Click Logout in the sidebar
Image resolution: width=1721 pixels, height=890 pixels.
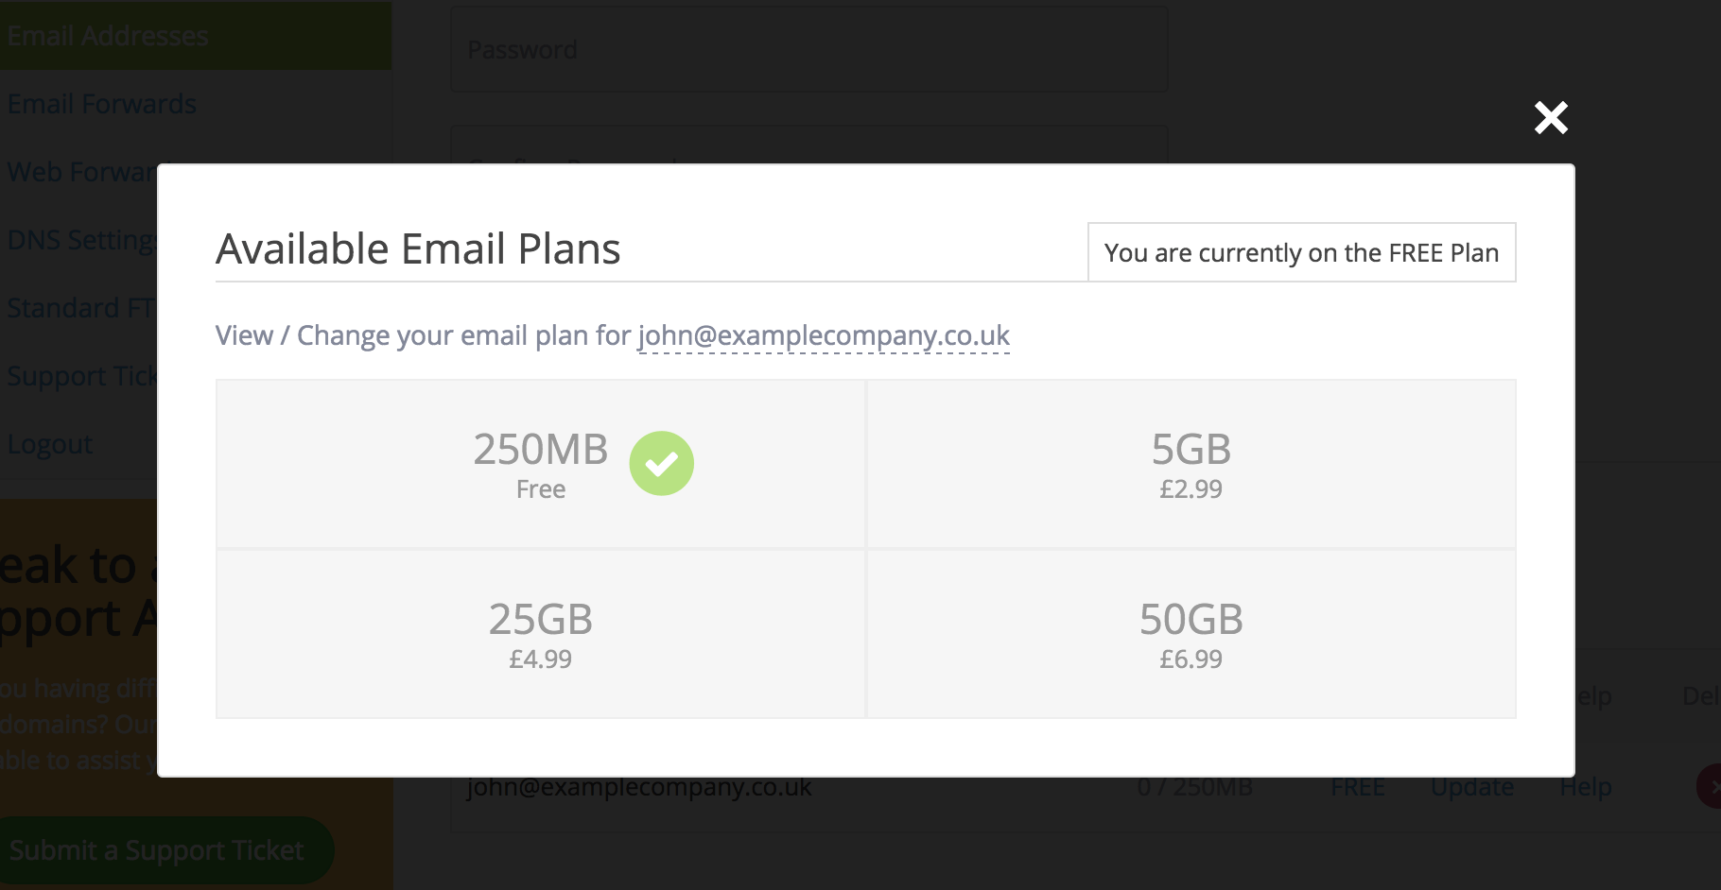click(50, 444)
